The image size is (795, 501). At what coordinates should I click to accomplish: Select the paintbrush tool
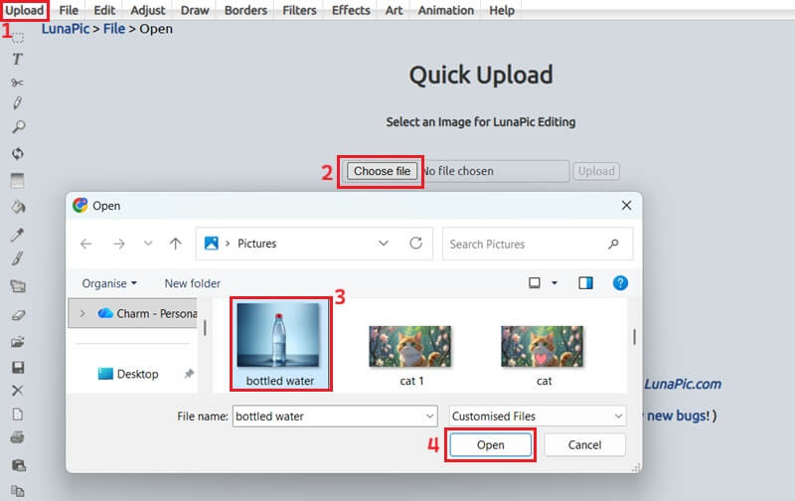(x=17, y=258)
